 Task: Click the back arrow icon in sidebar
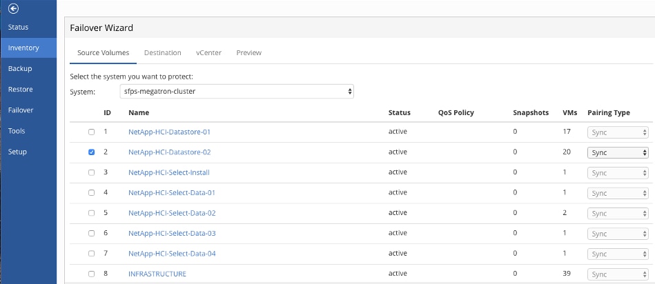tap(12, 10)
